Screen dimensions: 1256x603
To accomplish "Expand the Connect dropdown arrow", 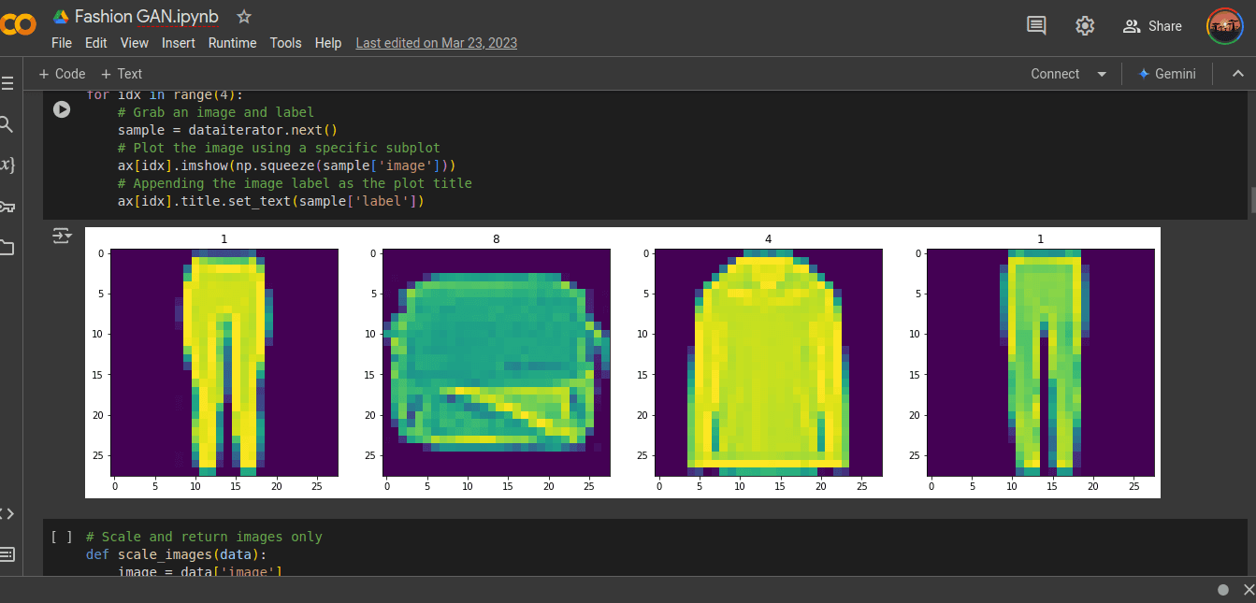I will pyautogui.click(x=1102, y=74).
